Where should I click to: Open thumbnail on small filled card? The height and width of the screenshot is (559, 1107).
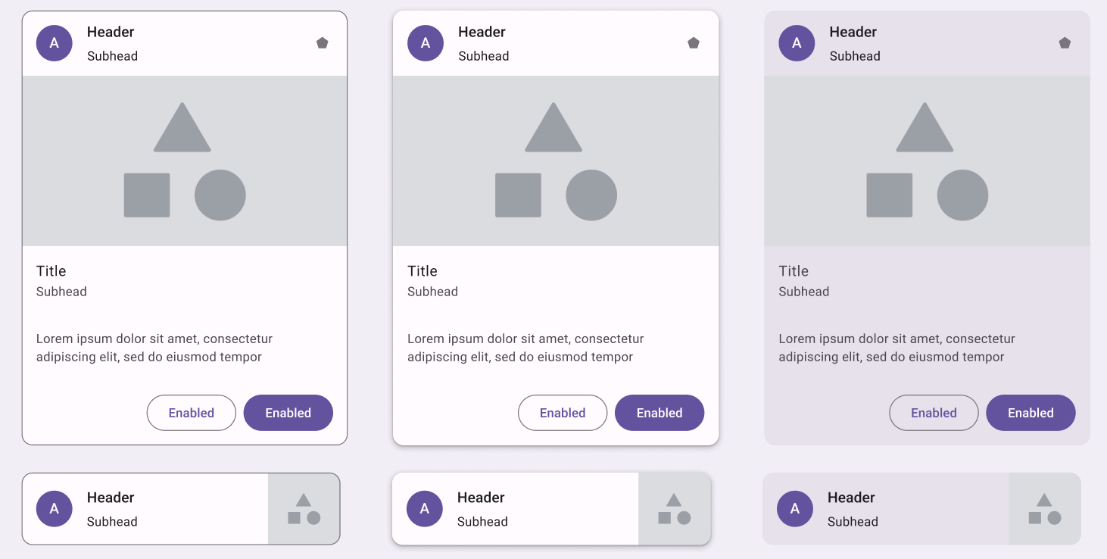click(x=1044, y=509)
